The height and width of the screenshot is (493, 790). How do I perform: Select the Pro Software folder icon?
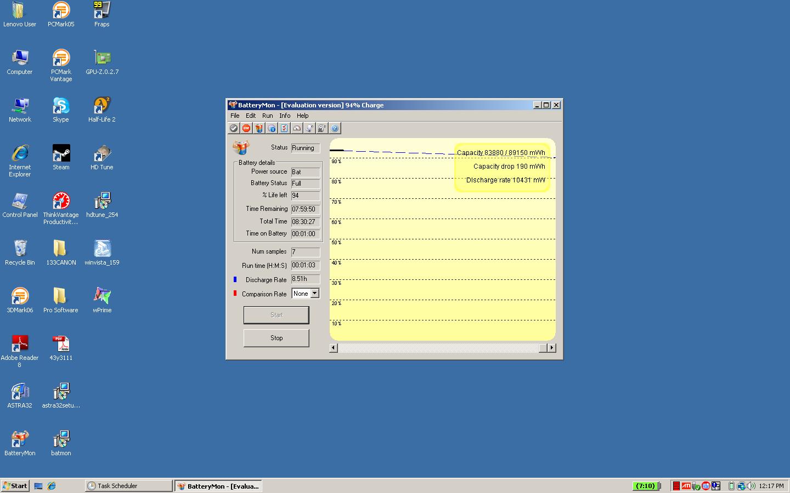click(61, 301)
